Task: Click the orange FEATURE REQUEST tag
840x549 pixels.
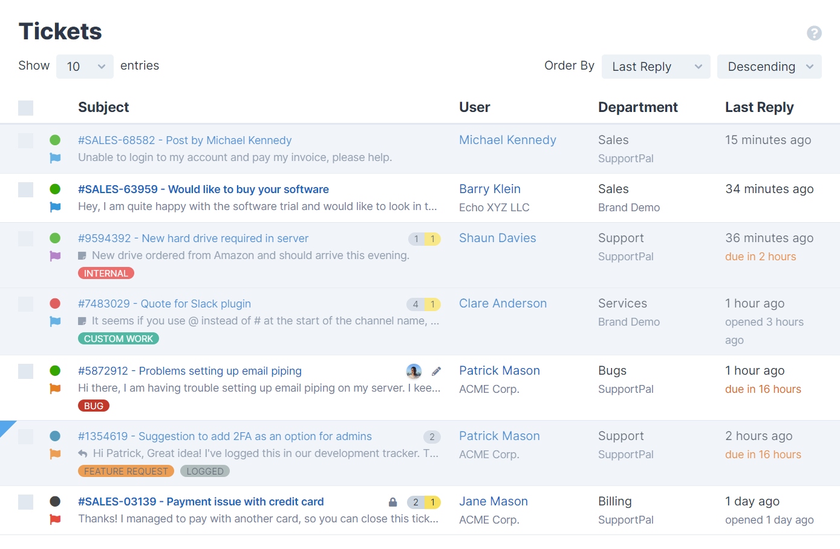Action: (126, 472)
